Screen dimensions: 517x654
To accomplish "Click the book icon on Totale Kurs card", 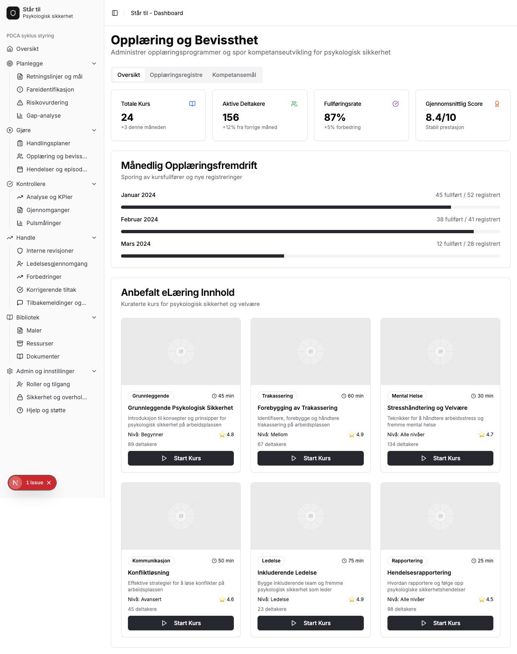I will click(192, 104).
